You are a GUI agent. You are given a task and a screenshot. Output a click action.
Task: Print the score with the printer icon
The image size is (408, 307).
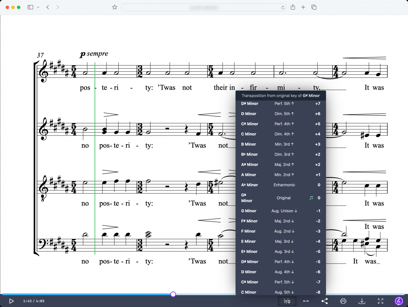343,301
